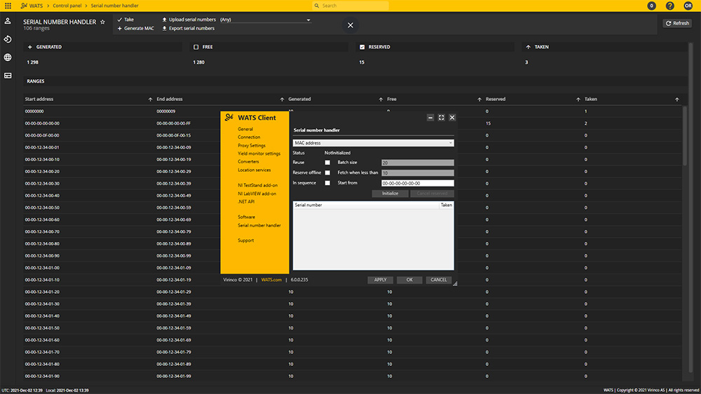
Task: Open the card-shaped sidebar icon
Action: (8, 75)
